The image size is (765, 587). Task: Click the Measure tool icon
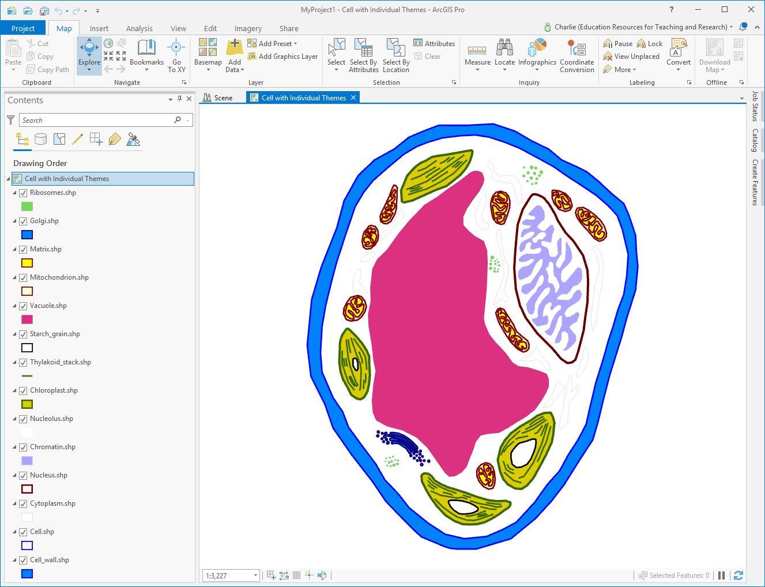[x=477, y=50]
